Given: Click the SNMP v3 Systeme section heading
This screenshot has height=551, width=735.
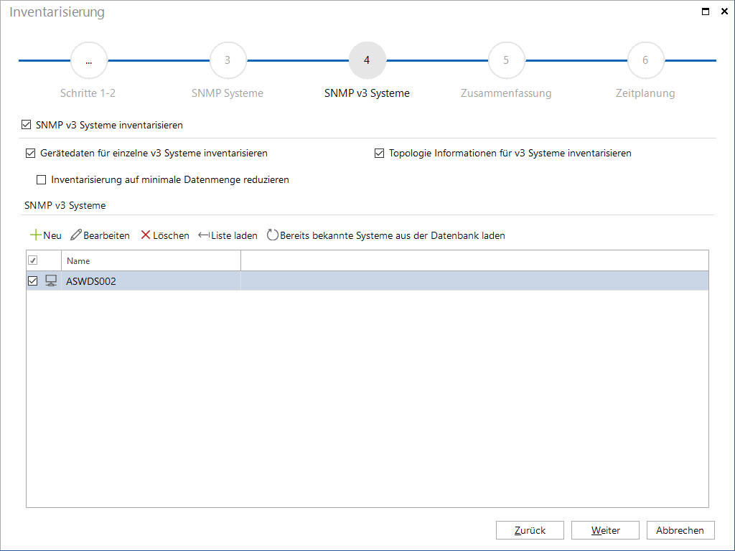Looking at the screenshot, I should coord(65,205).
